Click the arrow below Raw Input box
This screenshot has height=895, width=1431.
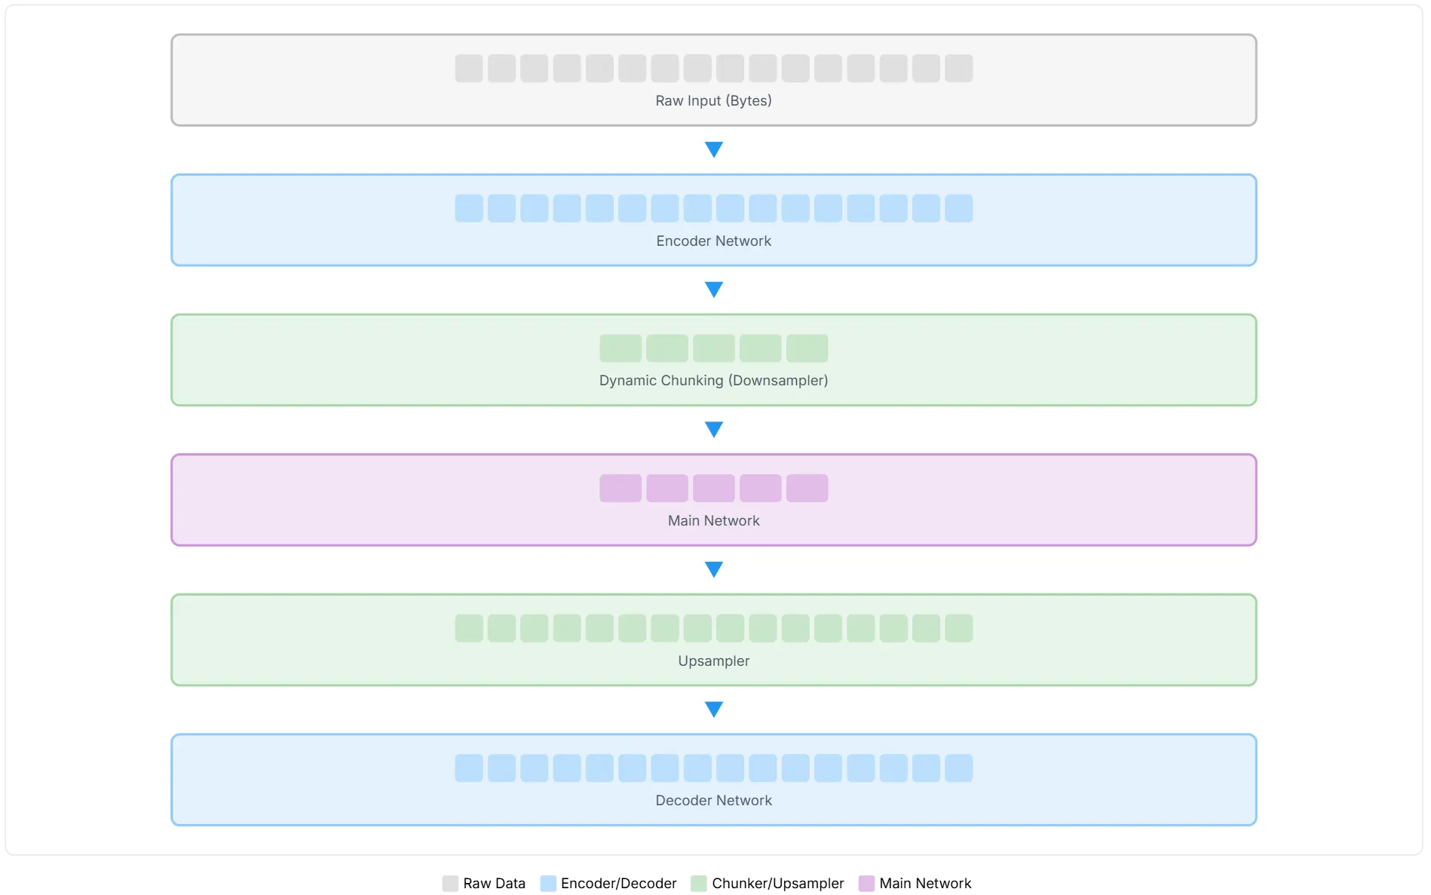(x=713, y=149)
